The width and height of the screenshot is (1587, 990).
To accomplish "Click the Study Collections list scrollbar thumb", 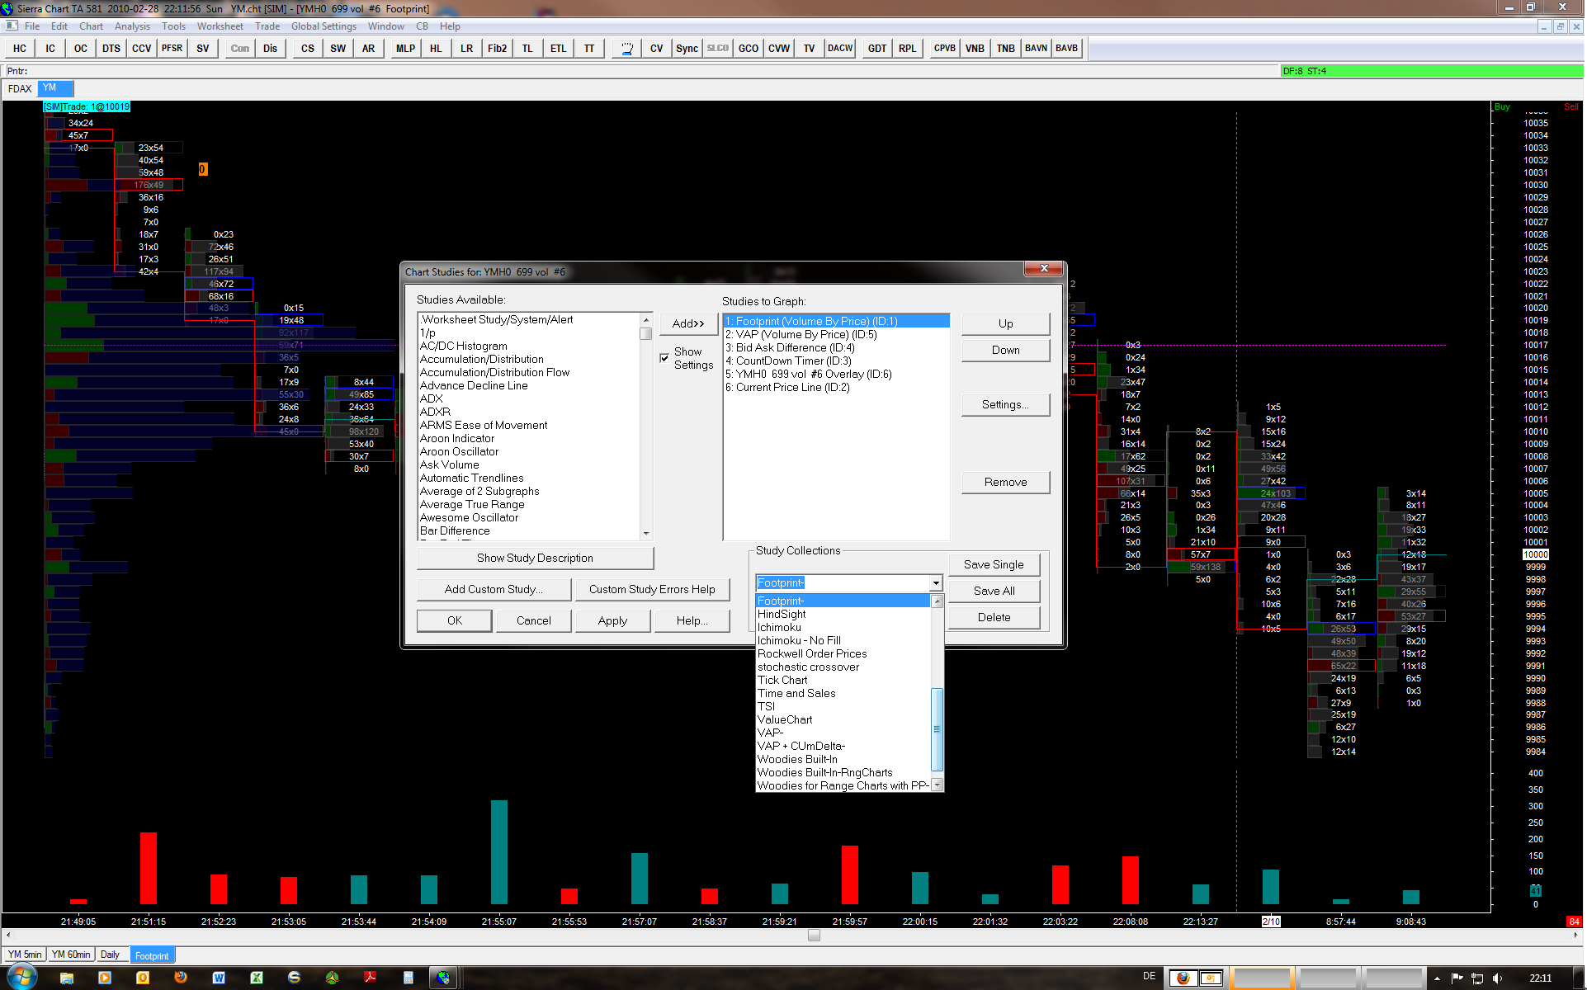I will 937,730.
